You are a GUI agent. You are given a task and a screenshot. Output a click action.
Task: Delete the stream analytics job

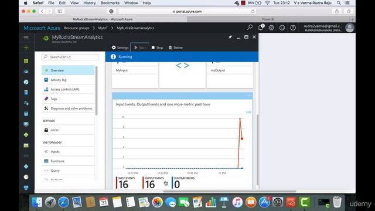point(176,47)
